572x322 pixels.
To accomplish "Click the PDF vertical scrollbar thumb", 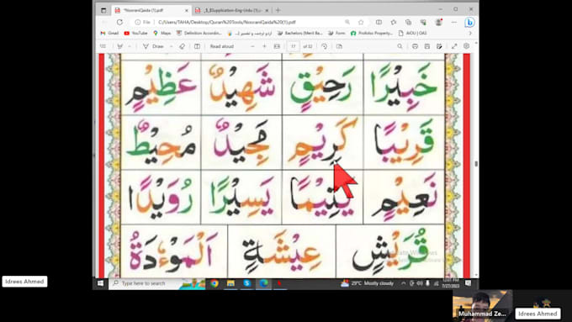I will (x=476, y=164).
